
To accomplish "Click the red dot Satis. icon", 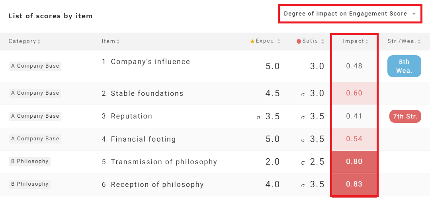I will click(299, 41).
